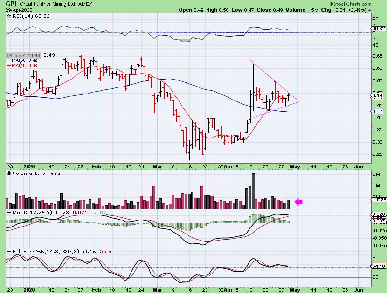This screenshot has height=294, width=387.
Task: Click the Low 0.47 value
Action: coord(242,10)
